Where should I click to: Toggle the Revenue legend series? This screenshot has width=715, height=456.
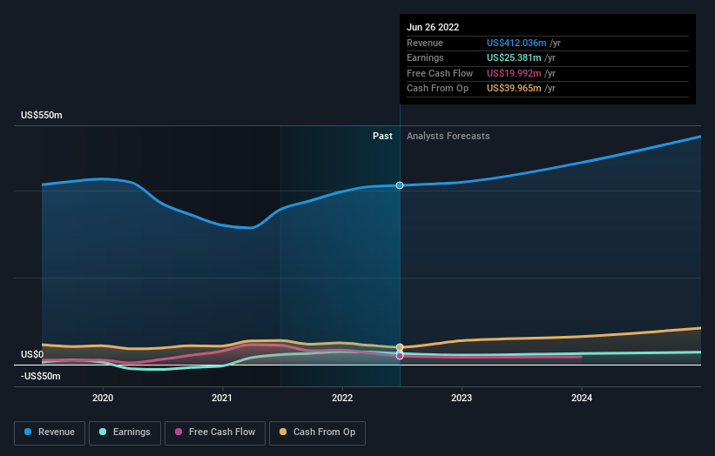tap(50, 433)
